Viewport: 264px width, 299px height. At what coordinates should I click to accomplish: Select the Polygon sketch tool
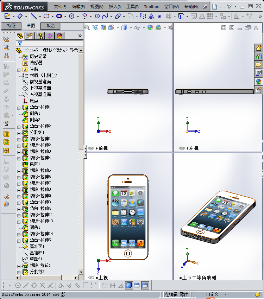97,16
